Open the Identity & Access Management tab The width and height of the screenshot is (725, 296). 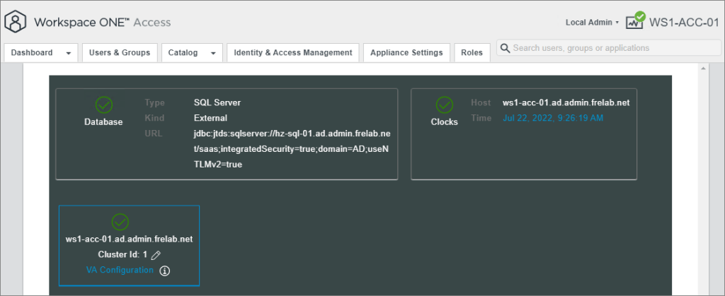point(292,53)
